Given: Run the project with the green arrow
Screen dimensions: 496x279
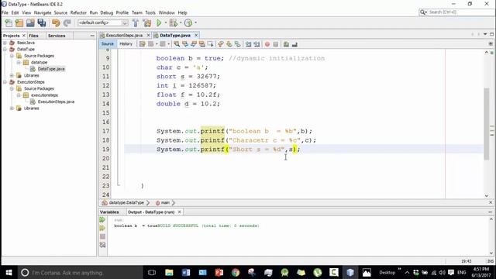Looking at the screenshot, I should (x=159, y=22).
